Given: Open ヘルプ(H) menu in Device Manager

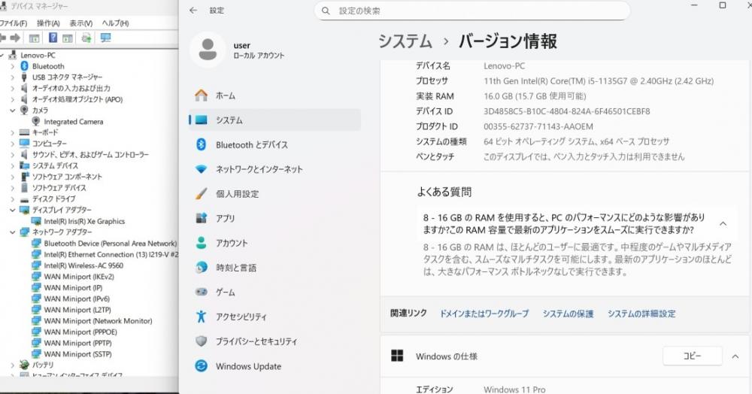Looking at the screenshot, I should tap(115, 23).
